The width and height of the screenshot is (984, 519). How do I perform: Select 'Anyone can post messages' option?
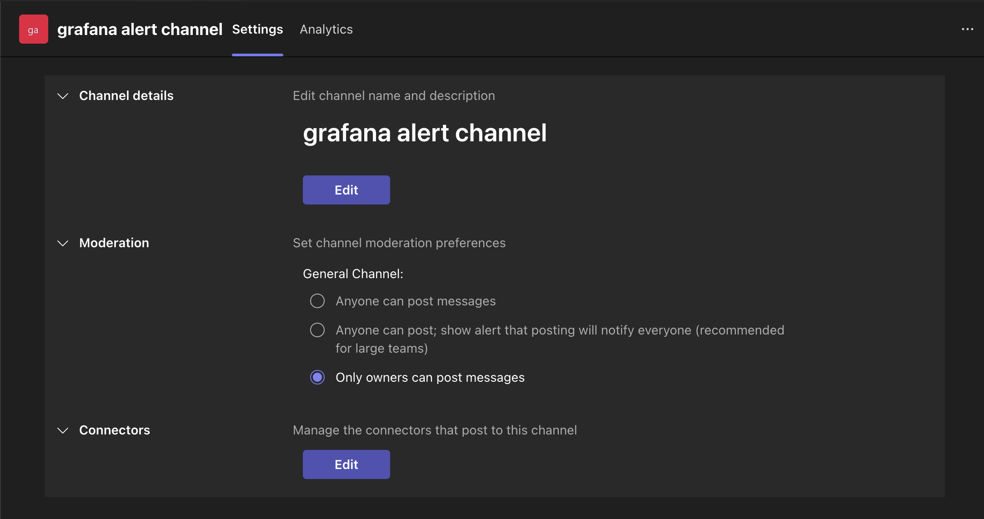click(x=317, y=301)
